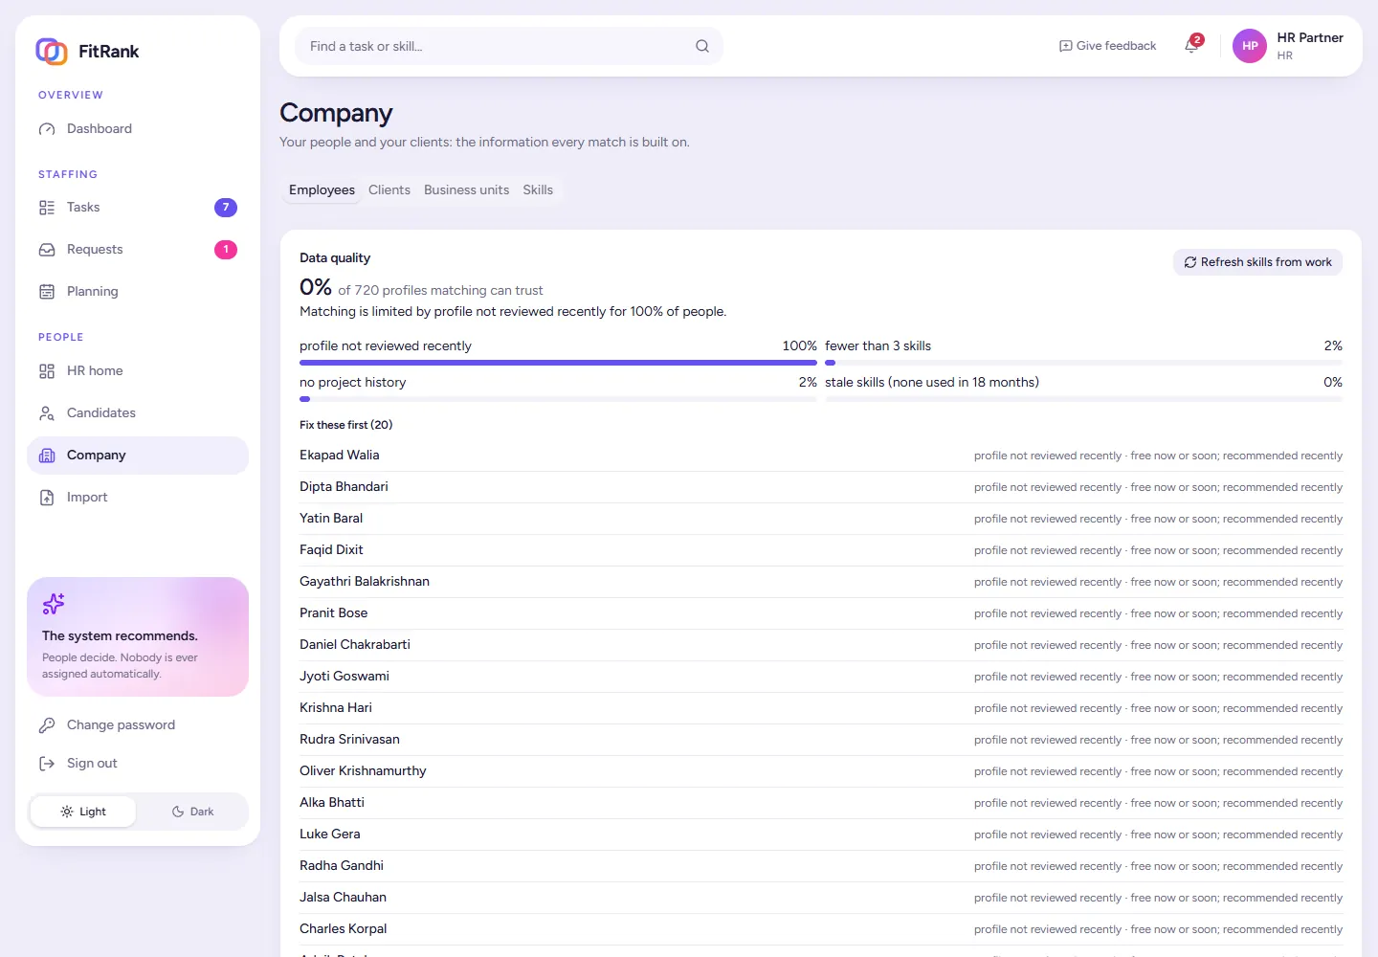This screenshot has width=1378, height=957.
Task: Click the Tasks list icon
Action: [x=47, y=208]
